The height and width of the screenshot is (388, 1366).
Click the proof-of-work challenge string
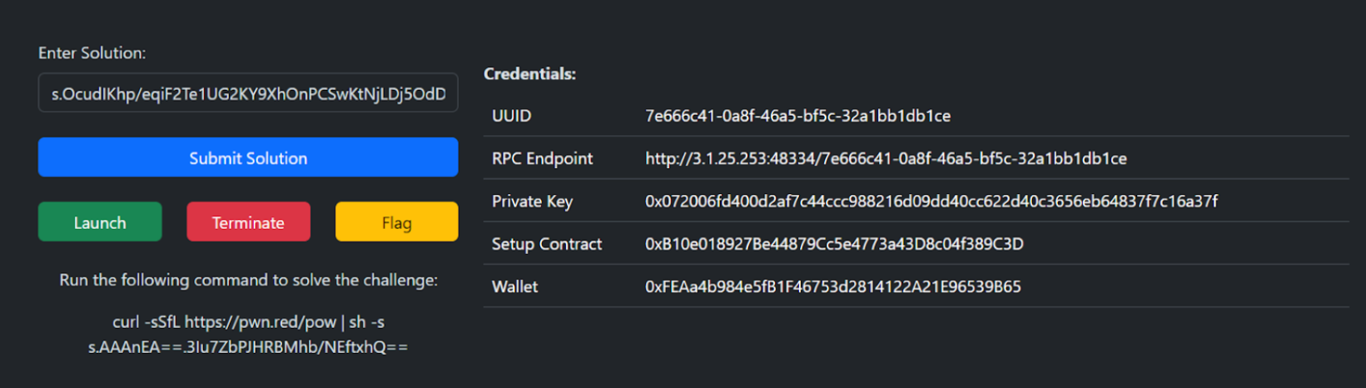tap(248, 347)
